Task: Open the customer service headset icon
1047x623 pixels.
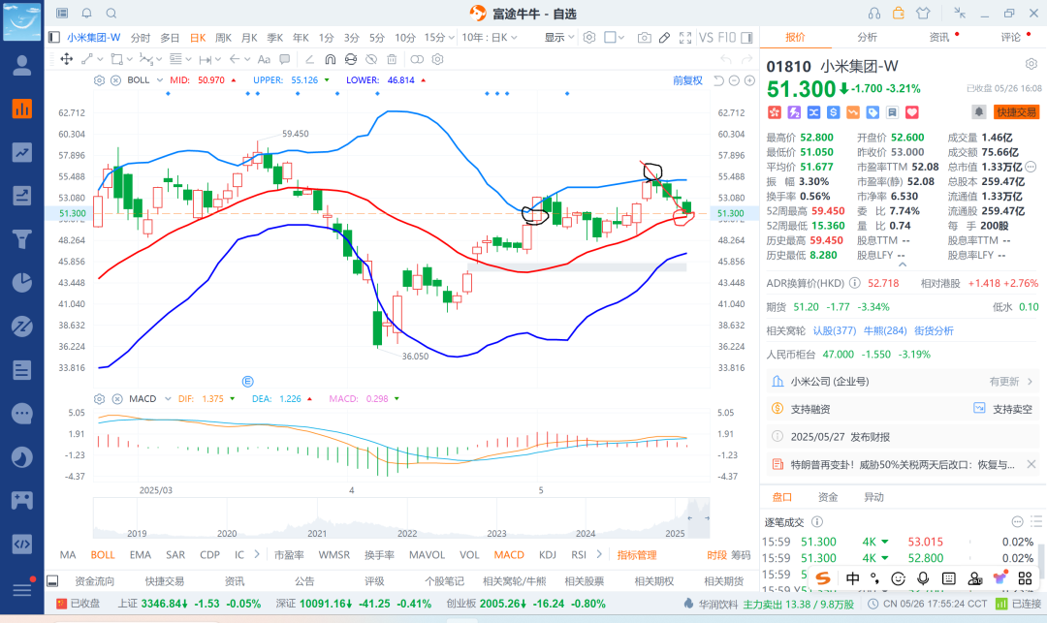Action: click(x=874, y=14)
